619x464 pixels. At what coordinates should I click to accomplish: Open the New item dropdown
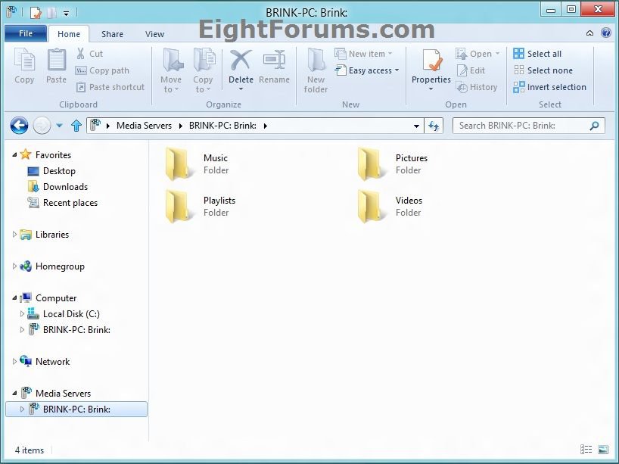tap(365, 53)
